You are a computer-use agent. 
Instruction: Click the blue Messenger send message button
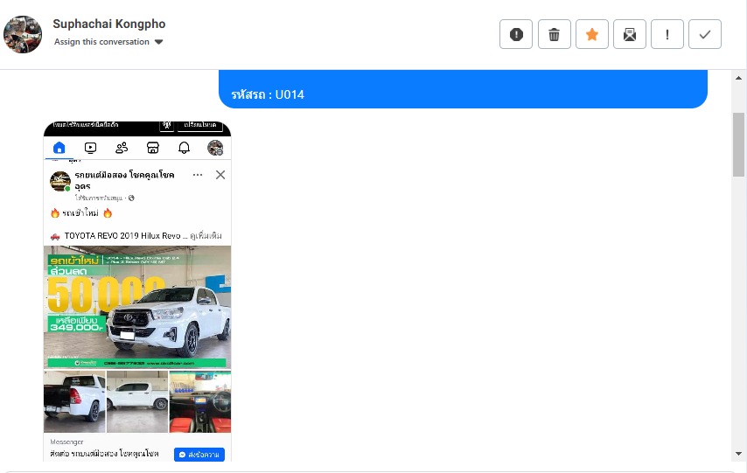tap(199, 455)
